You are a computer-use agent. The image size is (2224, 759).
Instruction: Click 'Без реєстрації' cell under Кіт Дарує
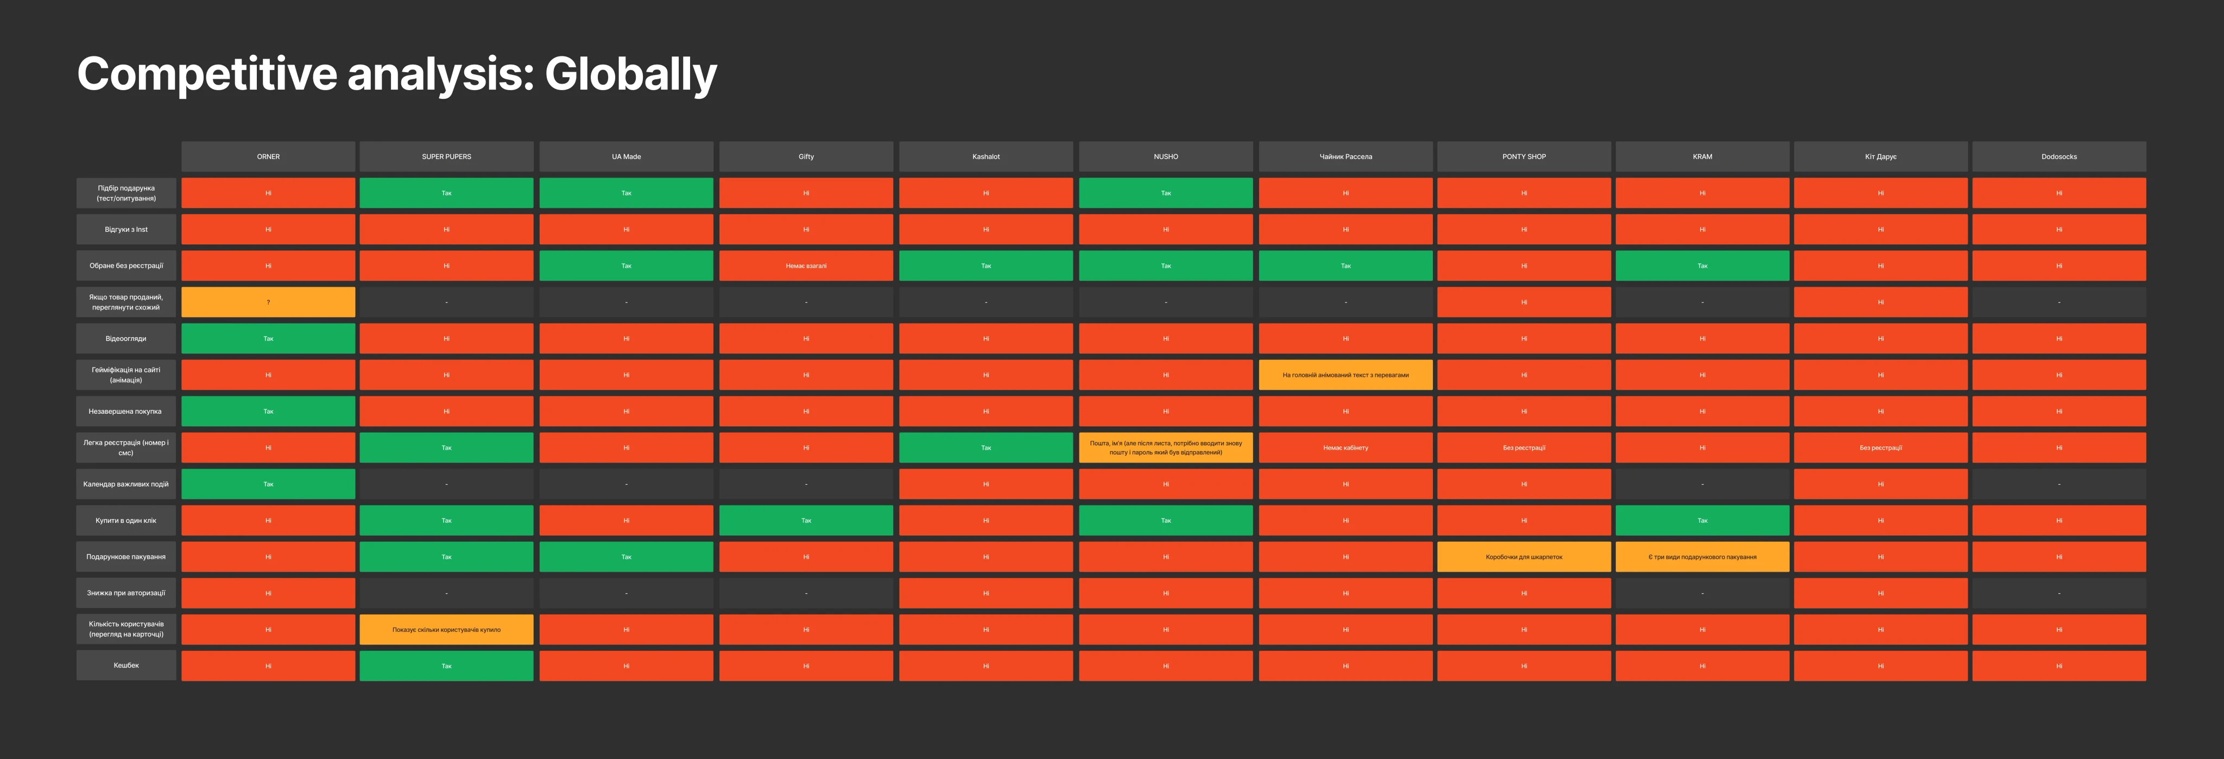(1881, 447)
